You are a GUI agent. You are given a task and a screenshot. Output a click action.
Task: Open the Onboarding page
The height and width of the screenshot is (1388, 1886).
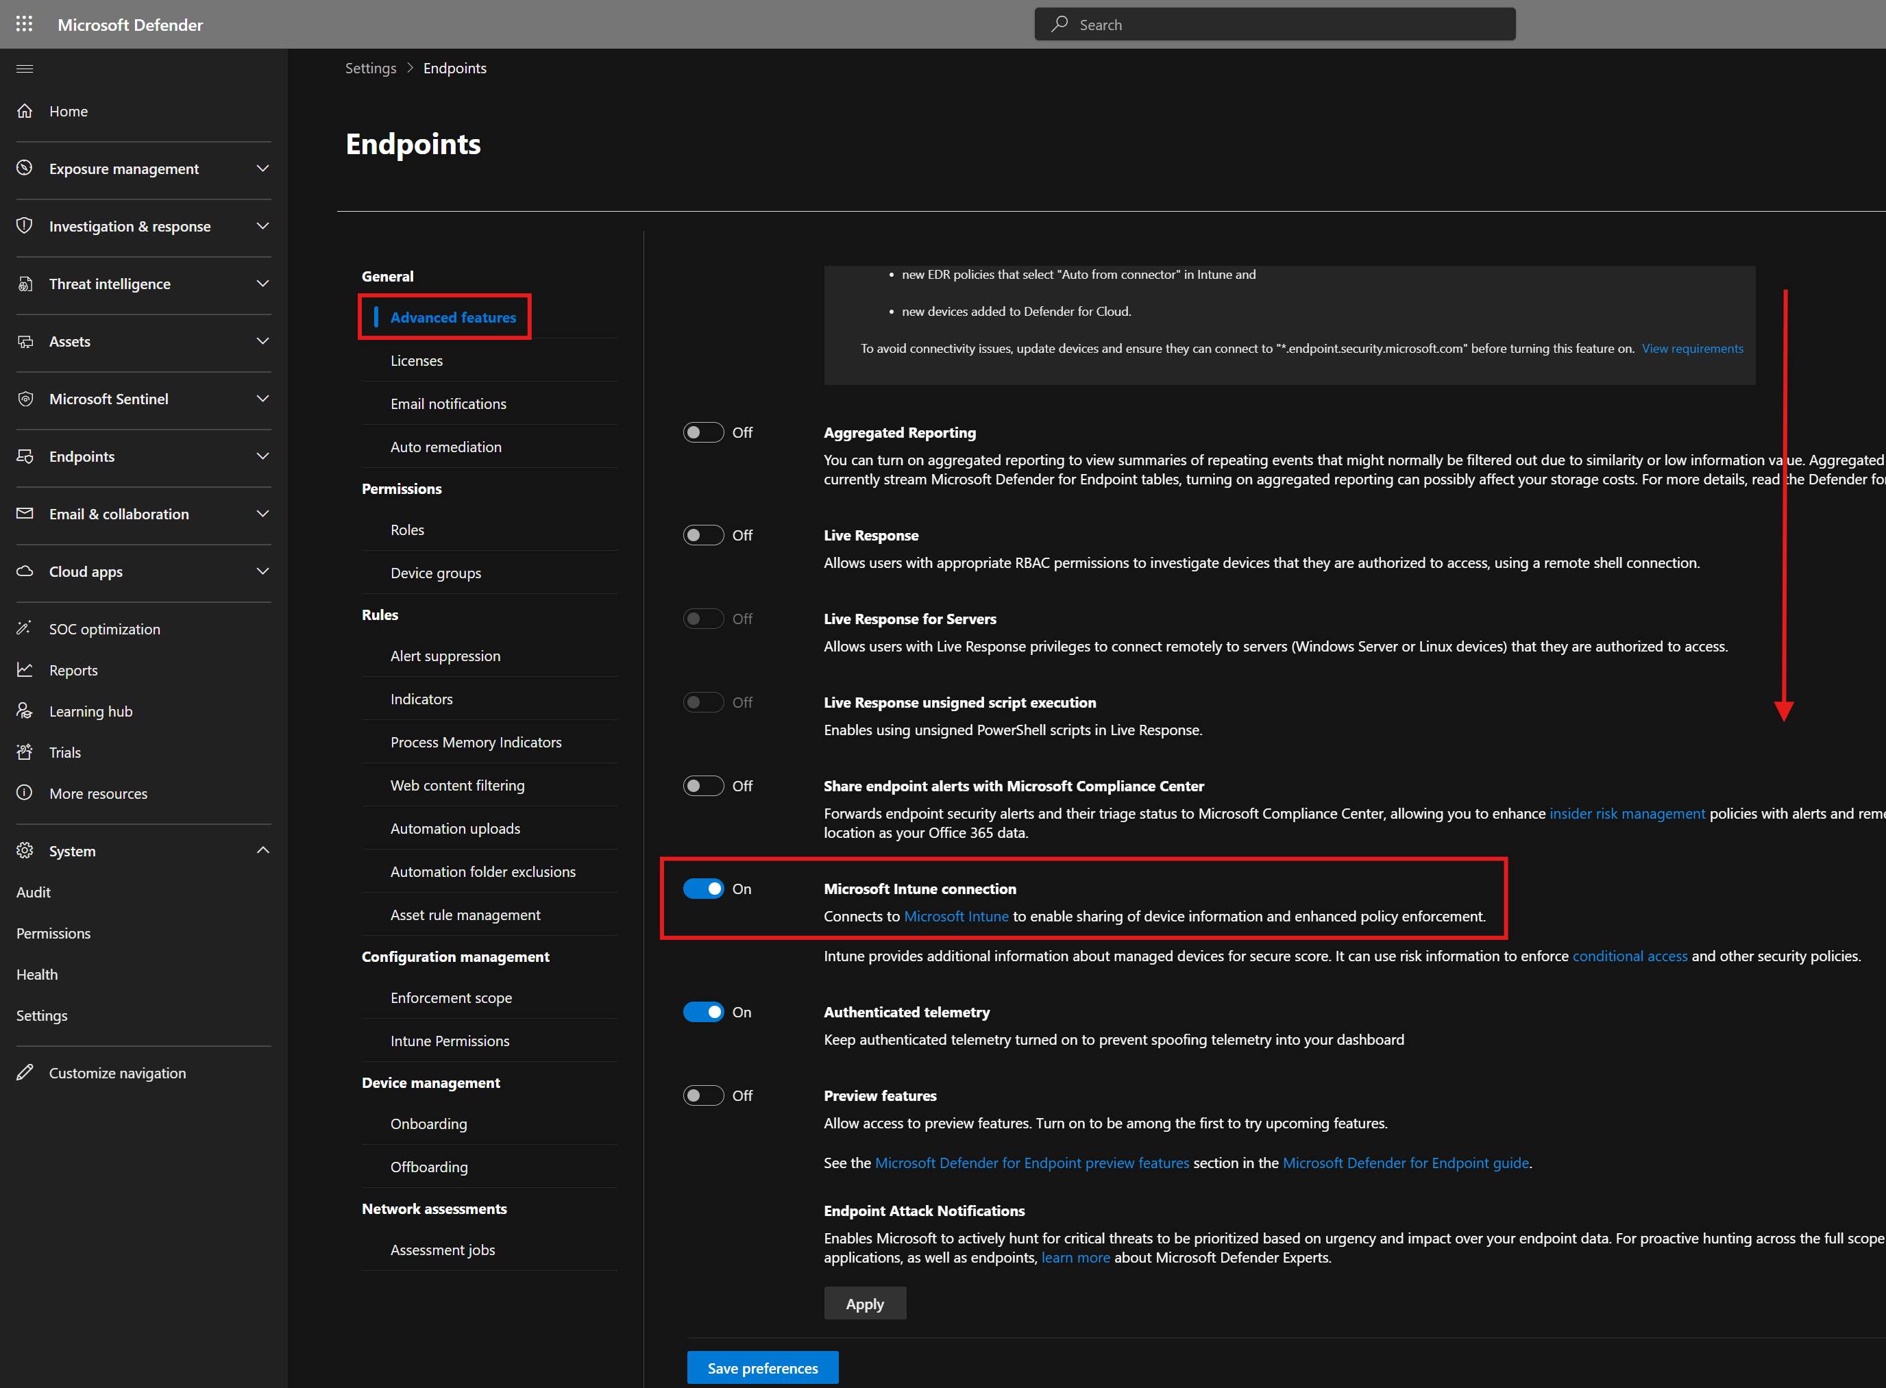tap(428, 1124)
